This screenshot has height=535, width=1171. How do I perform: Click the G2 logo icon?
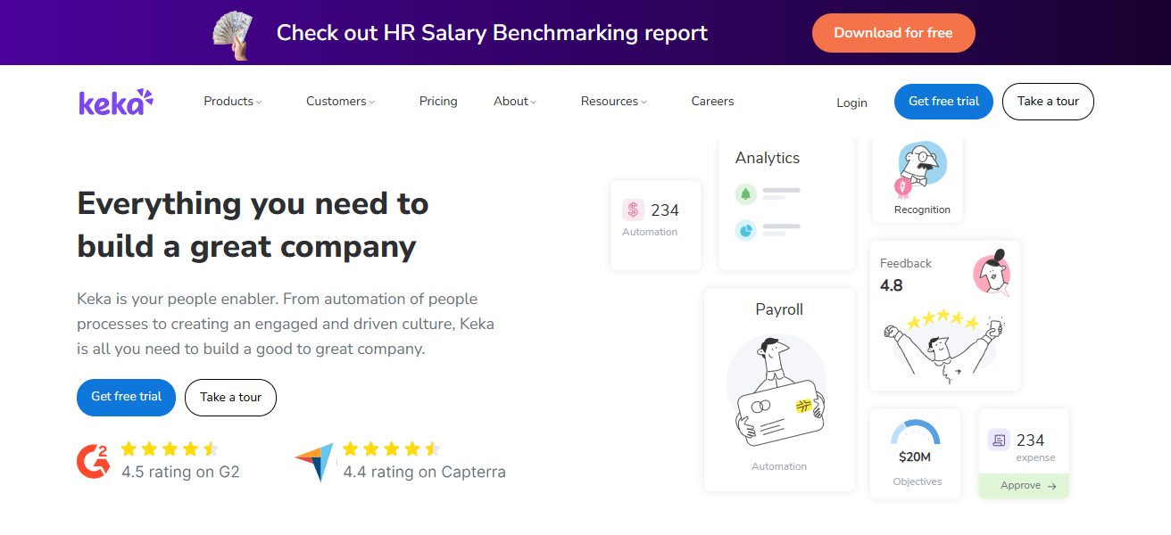click(93, 460)
